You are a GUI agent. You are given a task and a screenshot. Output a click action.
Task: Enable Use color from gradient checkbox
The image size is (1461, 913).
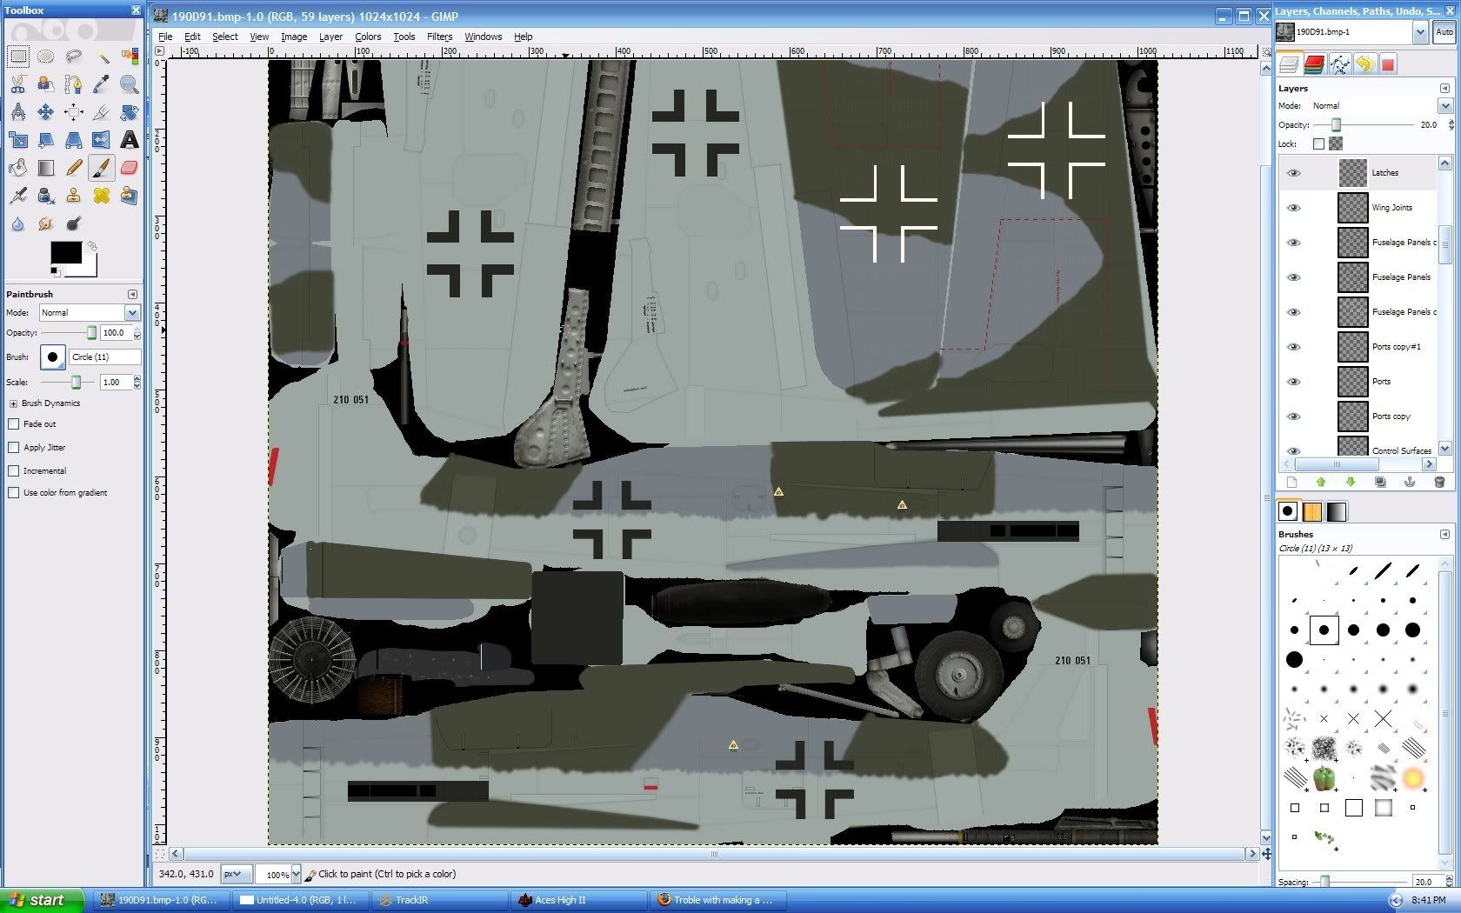click(13, 493)
